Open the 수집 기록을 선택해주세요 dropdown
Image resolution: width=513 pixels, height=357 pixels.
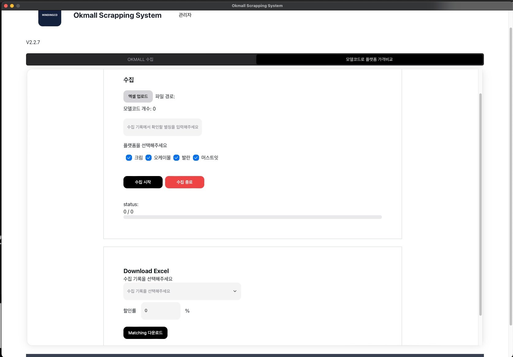tap(182, 291)
